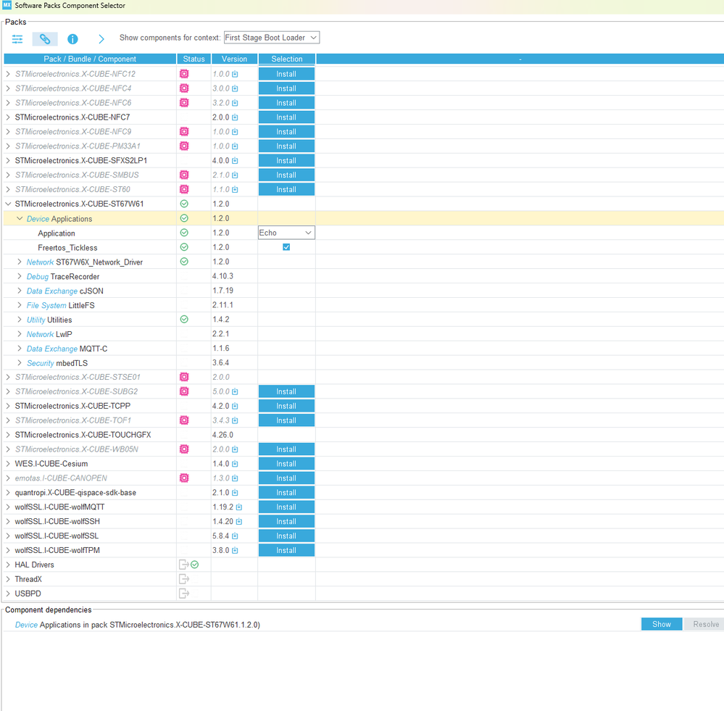Screen dimensions: 724x711
Task: Click pink chip status icon for emotas I-CUBE-CANOPEN
Action: [x=184, y=478]
